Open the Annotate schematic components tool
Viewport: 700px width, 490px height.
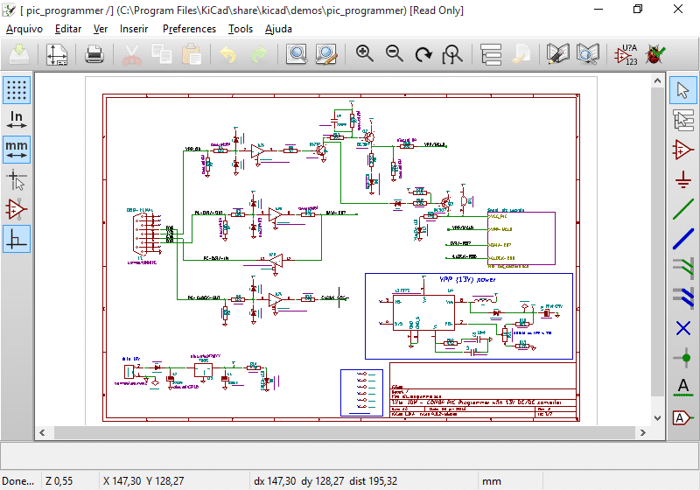[x=625, y=54]
